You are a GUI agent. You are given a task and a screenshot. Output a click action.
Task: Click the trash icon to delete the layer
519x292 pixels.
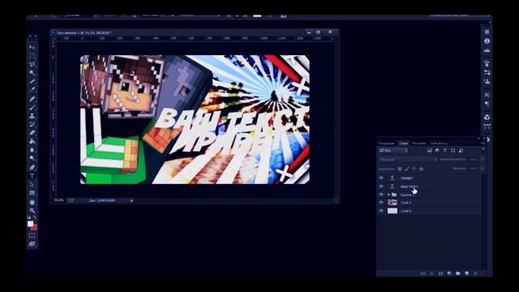pos(475,273)
